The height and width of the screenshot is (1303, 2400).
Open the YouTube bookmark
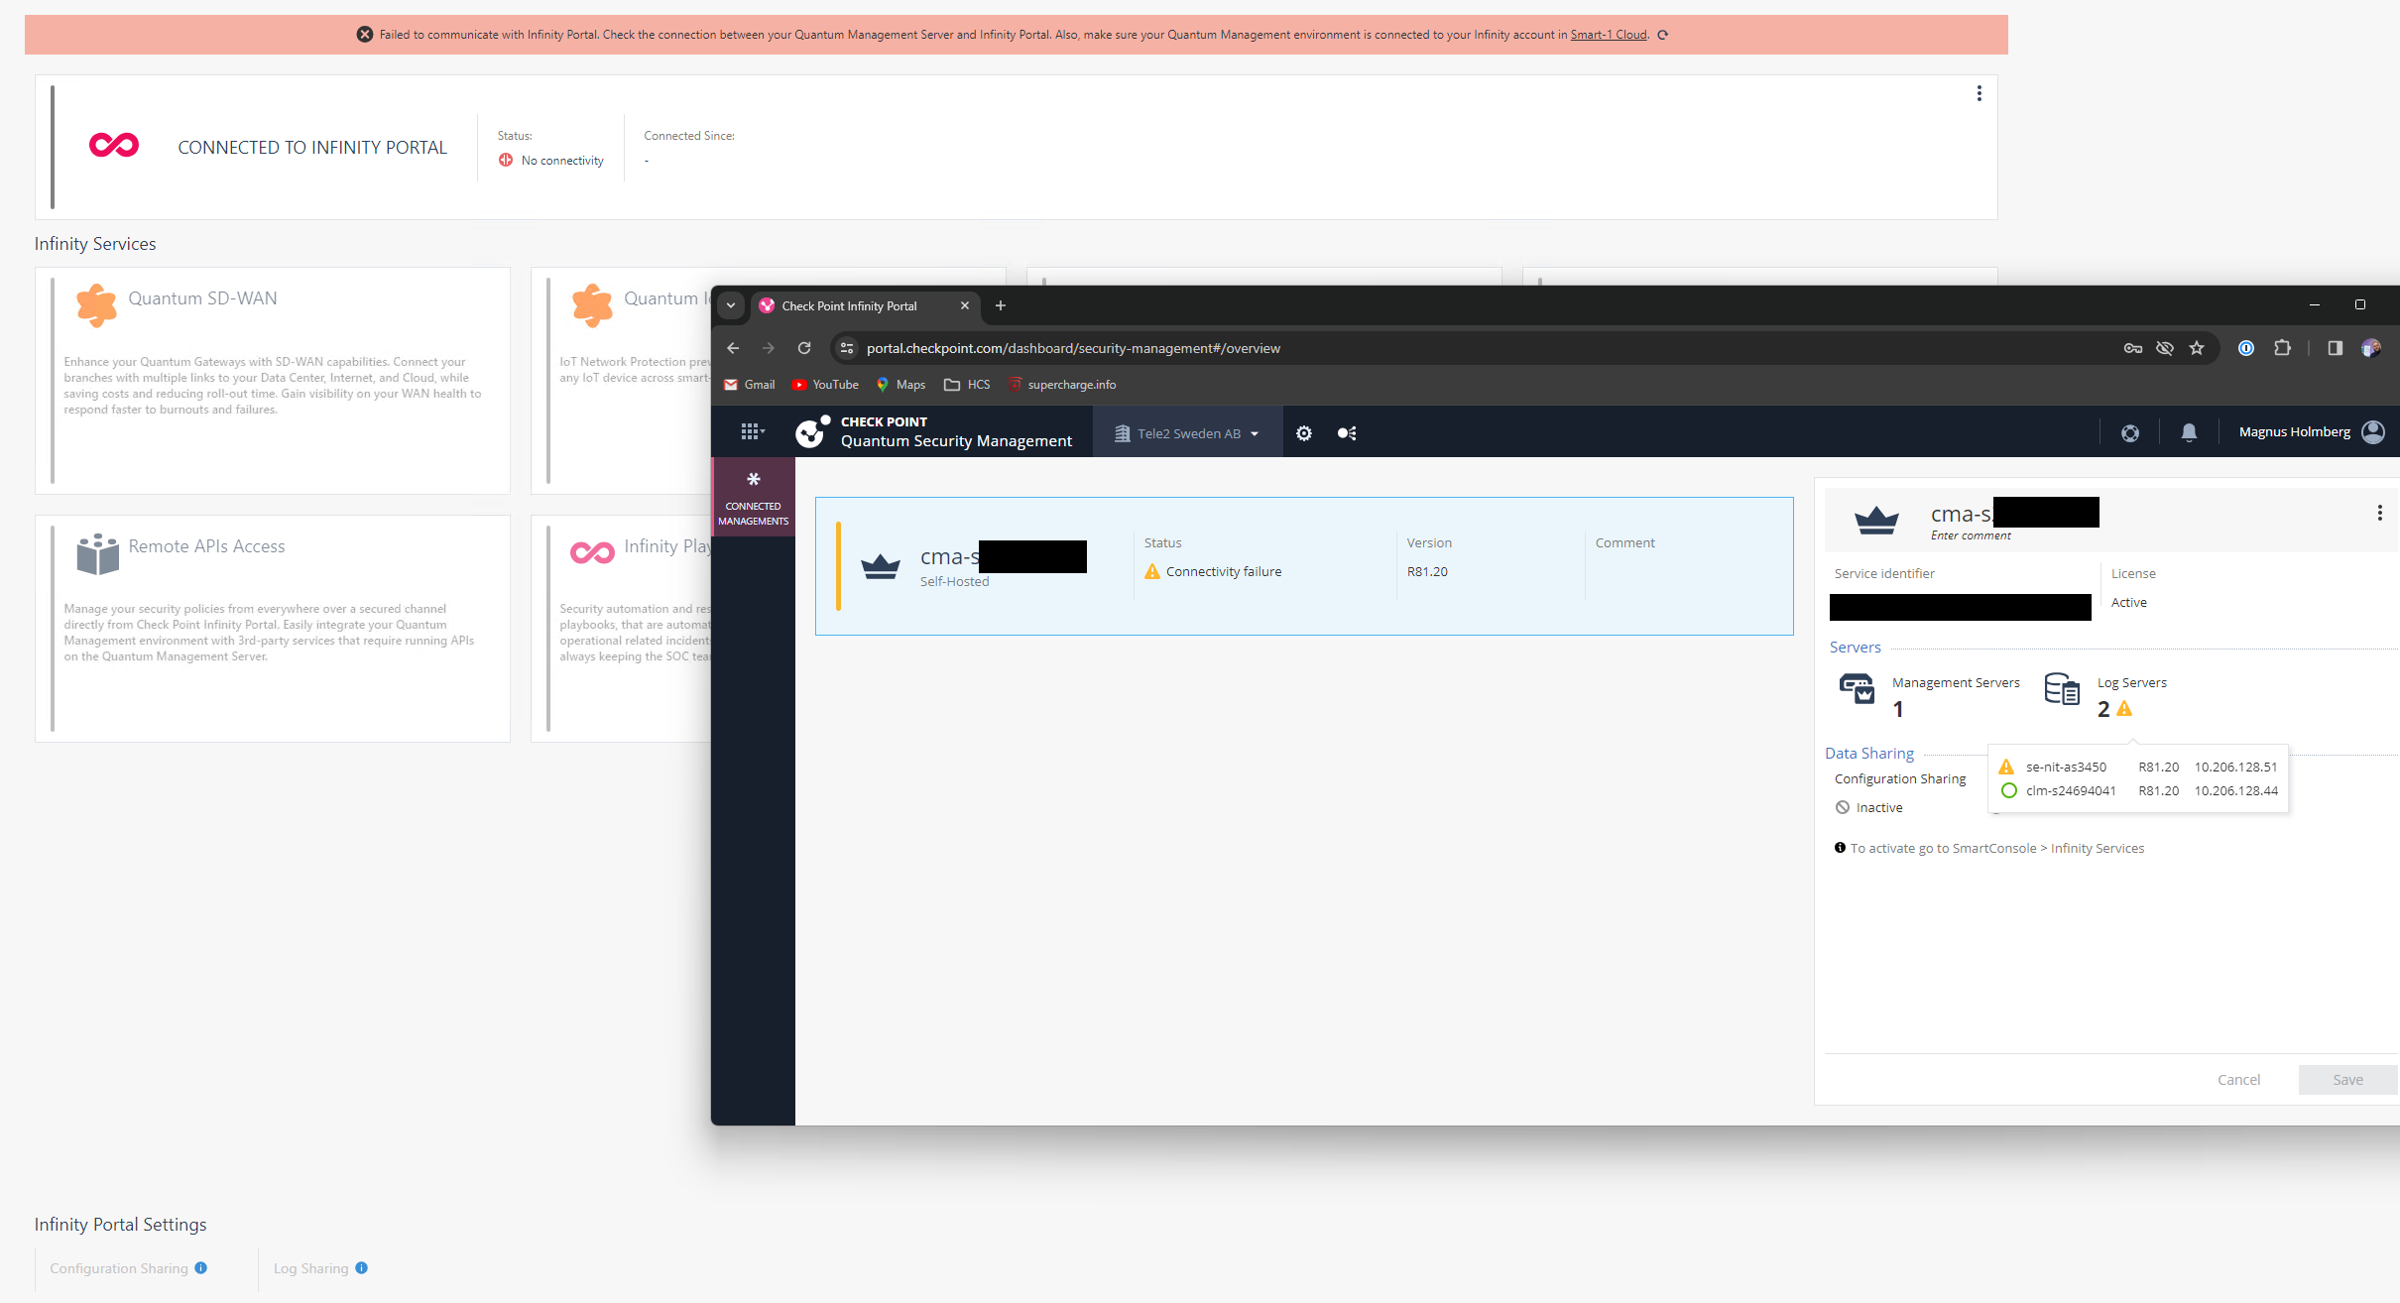pos(825,385)
